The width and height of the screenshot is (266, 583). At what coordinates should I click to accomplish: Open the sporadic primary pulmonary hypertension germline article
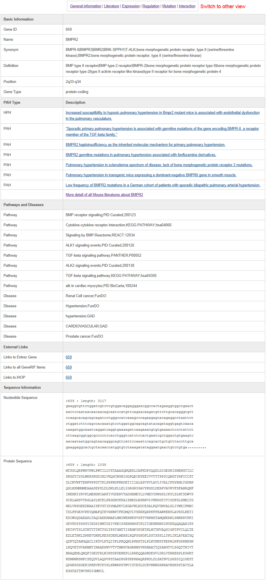[162, 129]
